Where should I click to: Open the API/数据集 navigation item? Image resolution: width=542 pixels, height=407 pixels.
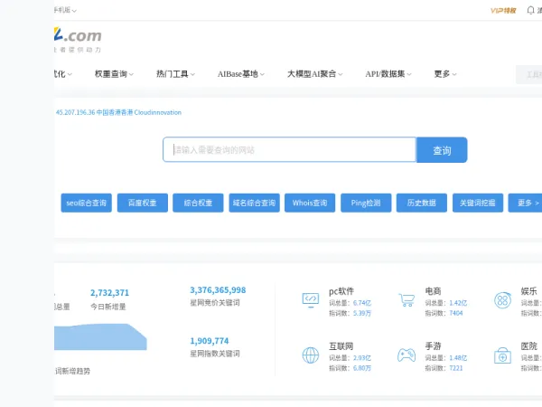pyautogui.click(x=385, y=74)
